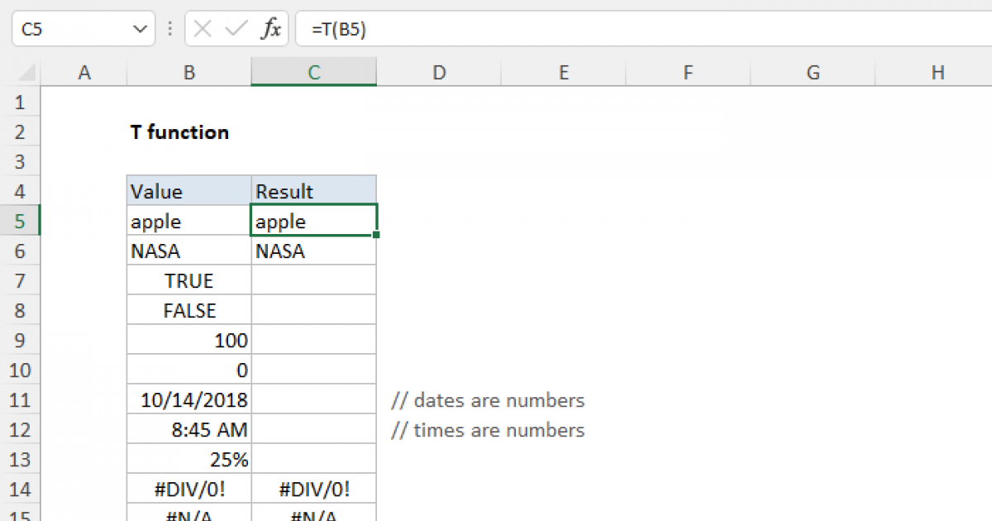Select column G header

pyautogui.click(x=813, y=73)
